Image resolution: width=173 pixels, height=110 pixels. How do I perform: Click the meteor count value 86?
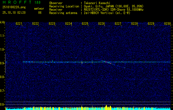click(x=40, y=13)
